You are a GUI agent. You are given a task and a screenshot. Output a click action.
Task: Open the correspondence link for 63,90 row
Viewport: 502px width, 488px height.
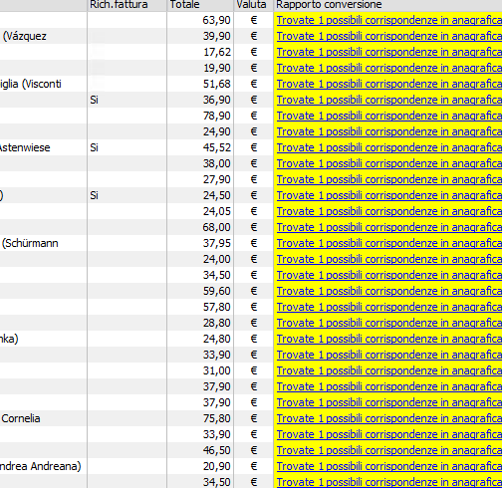(389, 20)
